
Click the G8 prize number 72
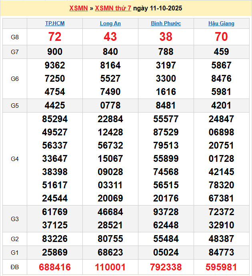(55, 37)
